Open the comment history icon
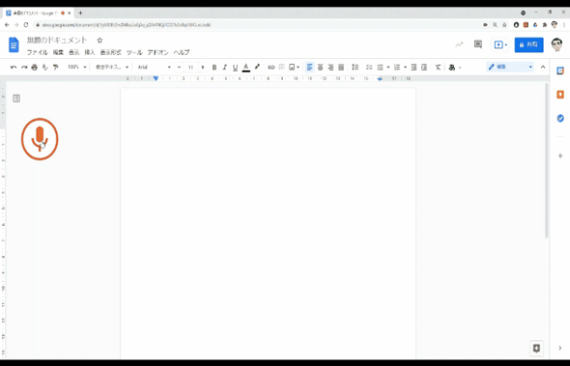Screen dimensions: 570x366 click(478, 44)
